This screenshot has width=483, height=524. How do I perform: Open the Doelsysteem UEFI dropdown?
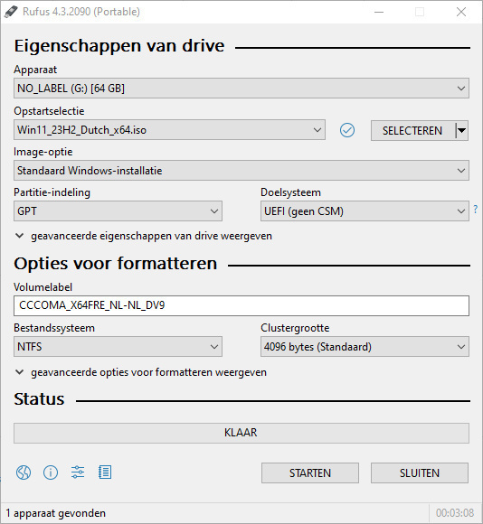365,211
